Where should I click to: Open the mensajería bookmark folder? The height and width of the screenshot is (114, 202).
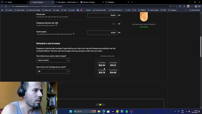[172, 10]
